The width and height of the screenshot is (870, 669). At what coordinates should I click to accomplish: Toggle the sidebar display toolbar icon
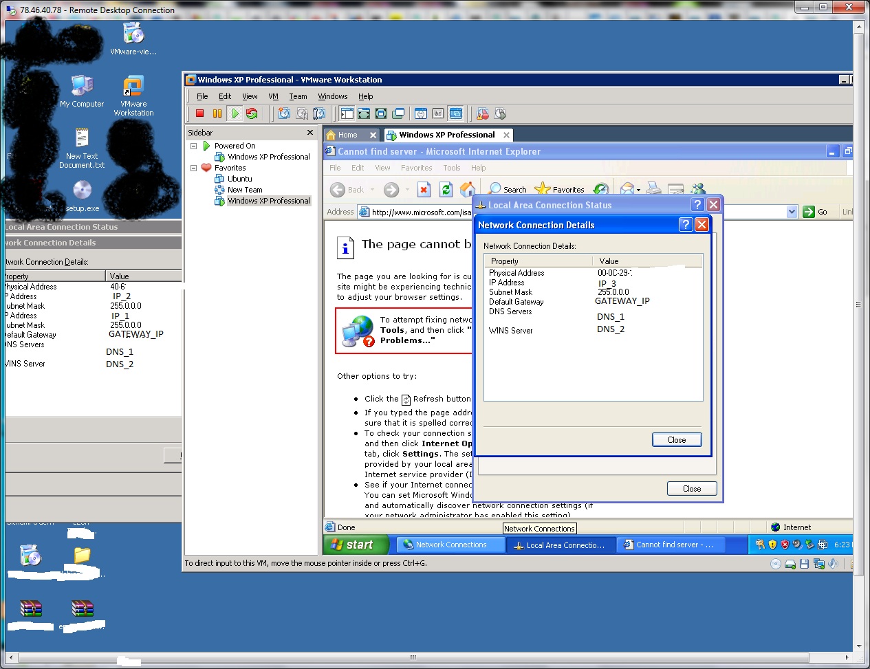click(x=347, y=113)
